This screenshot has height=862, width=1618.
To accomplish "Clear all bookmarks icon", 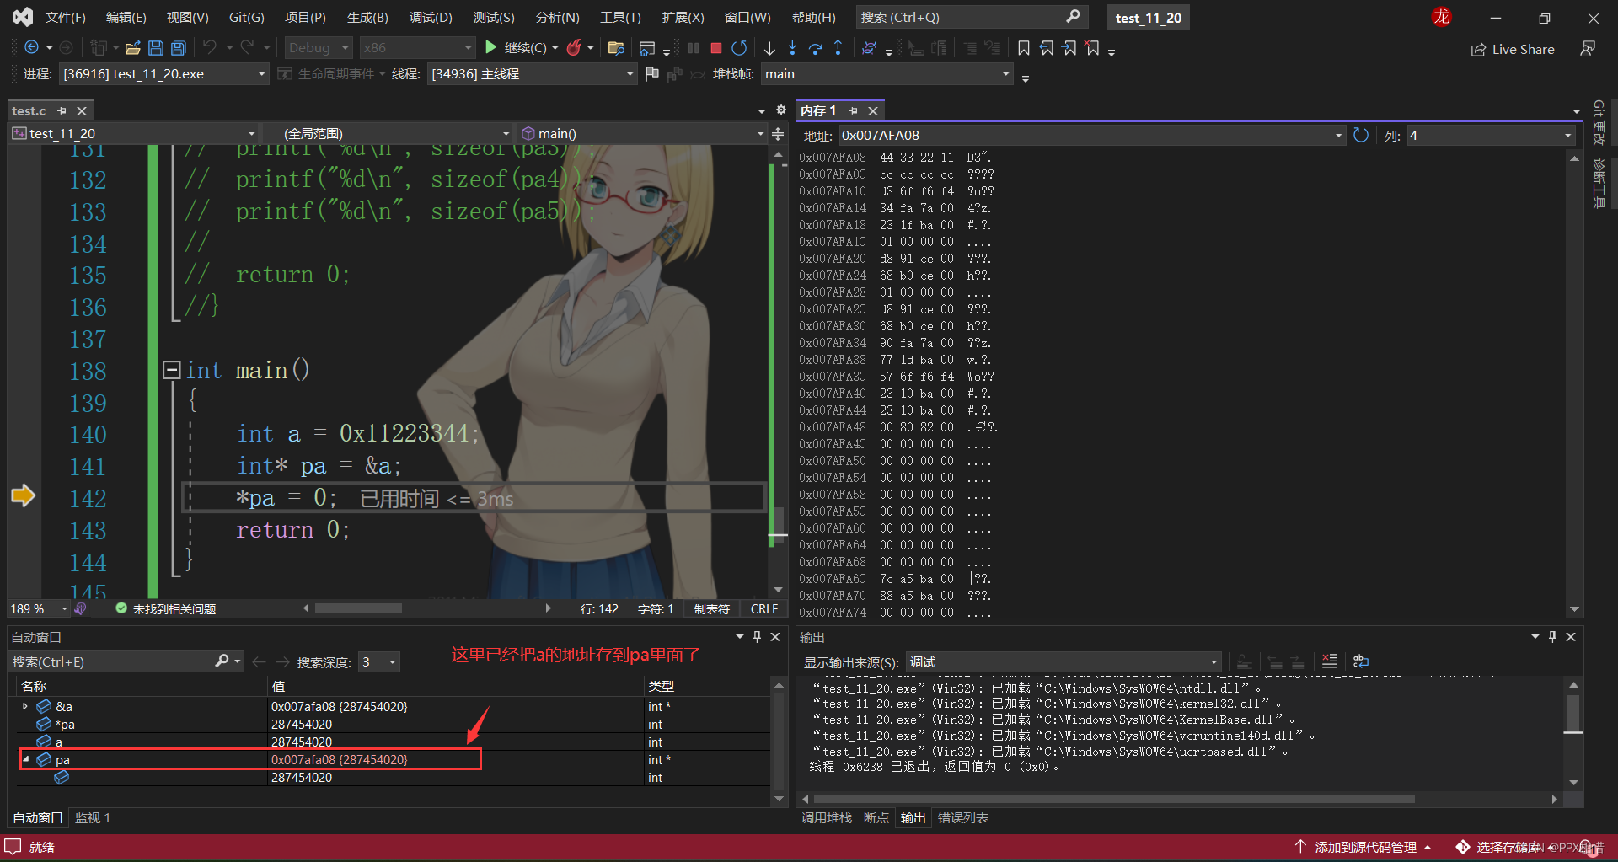I will pos(1092,48).
